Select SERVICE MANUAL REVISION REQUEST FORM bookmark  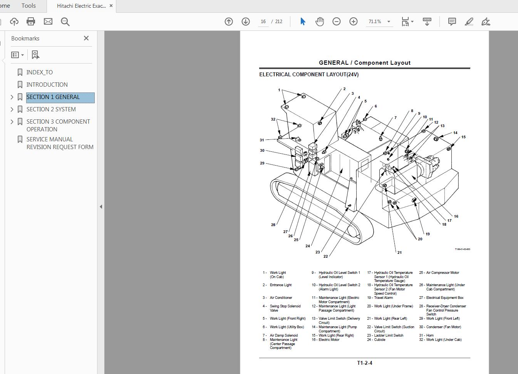pyautogui.click(x=60, y=143)
